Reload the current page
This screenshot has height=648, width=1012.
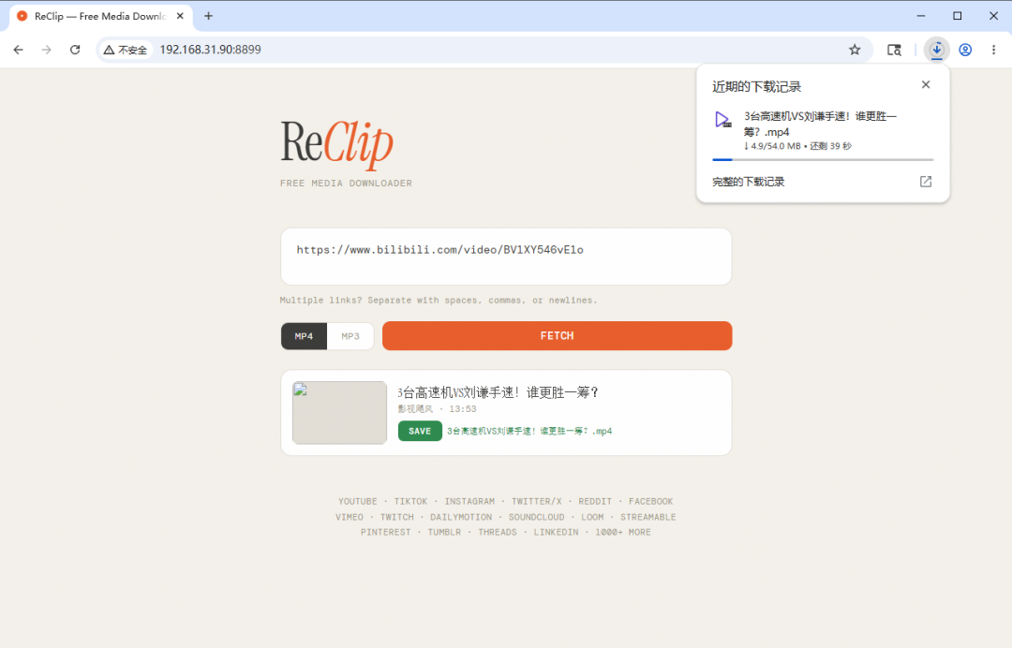click(x=75, y=50)
